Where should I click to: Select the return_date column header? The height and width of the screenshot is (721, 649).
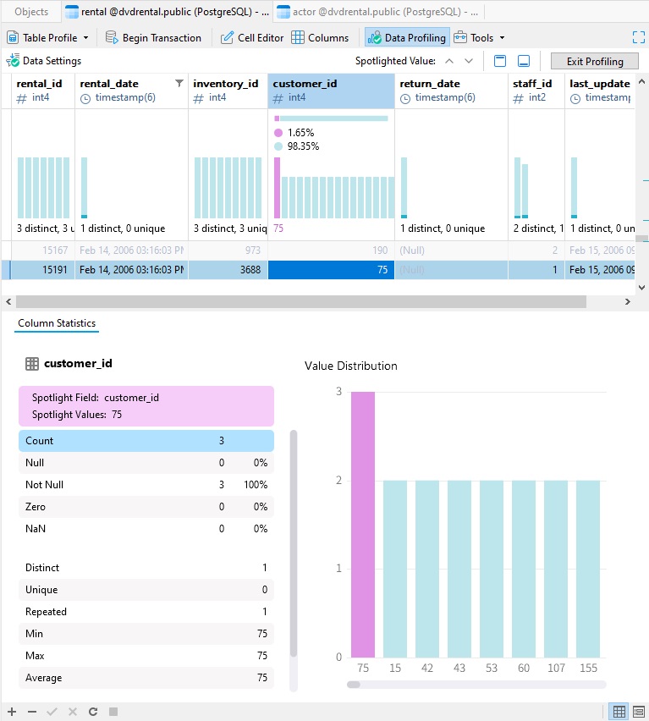coord(451,91)
